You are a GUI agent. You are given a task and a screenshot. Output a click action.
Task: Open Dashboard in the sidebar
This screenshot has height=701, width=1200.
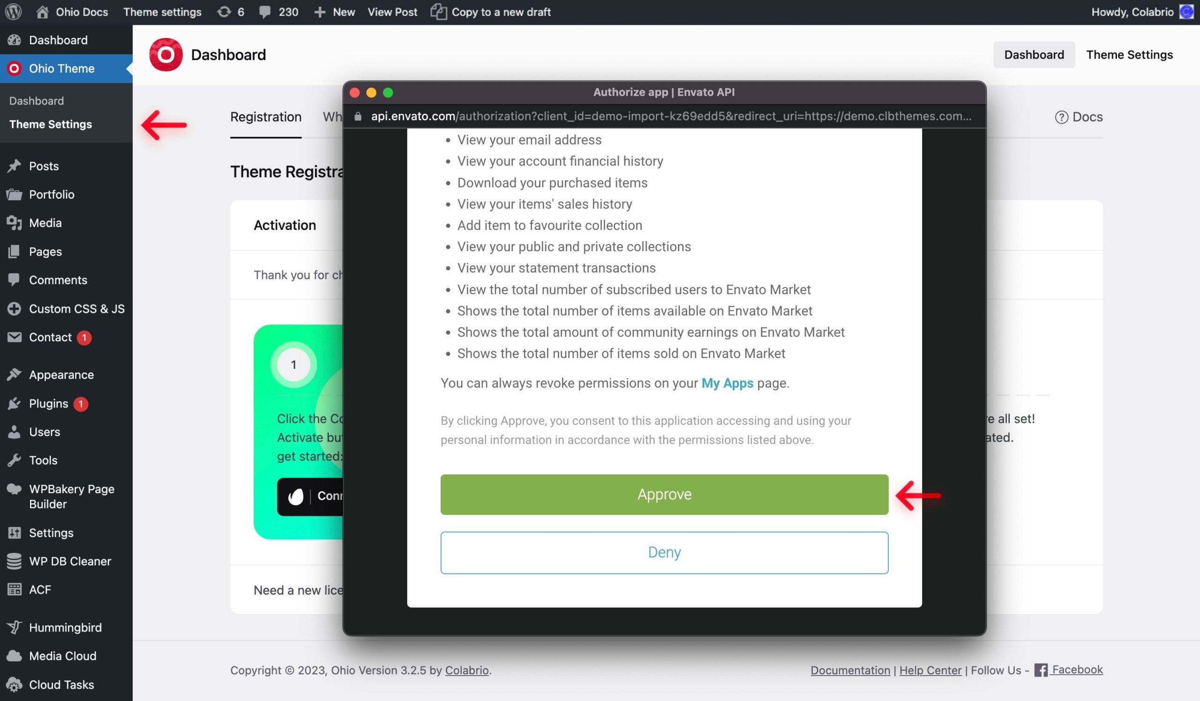pos(66,40)
